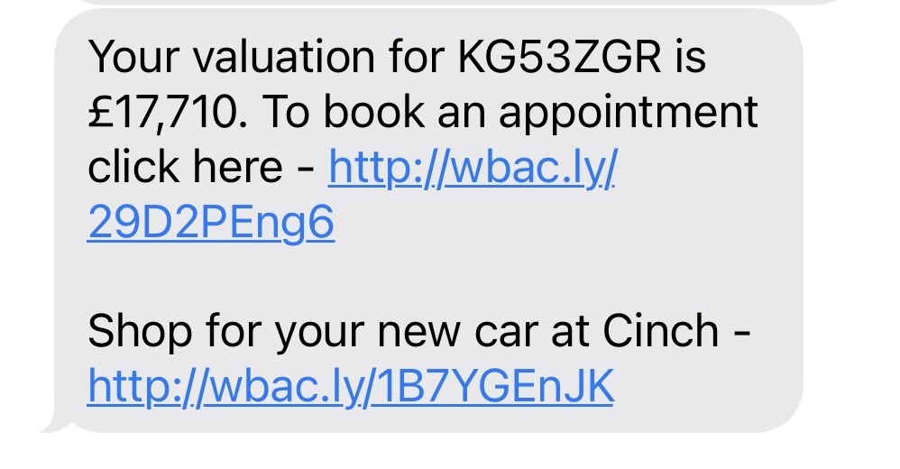Viewport: 900px width, 469px height.
Task: Tap the words 'To book an appointment'
Action: [x=510, y=113]
